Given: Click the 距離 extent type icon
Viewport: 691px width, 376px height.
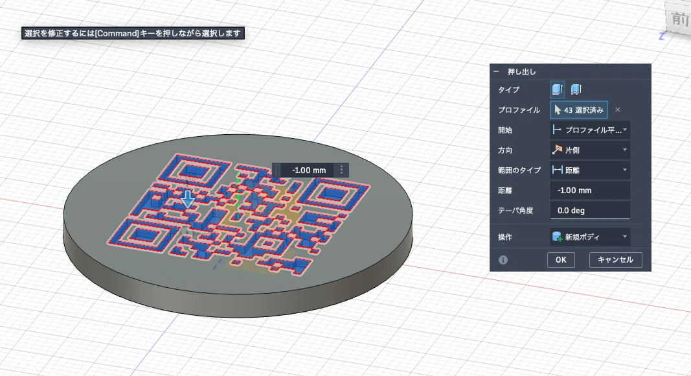Looking at the screenshot, I should pyautogui.click(x=558, y=170).
